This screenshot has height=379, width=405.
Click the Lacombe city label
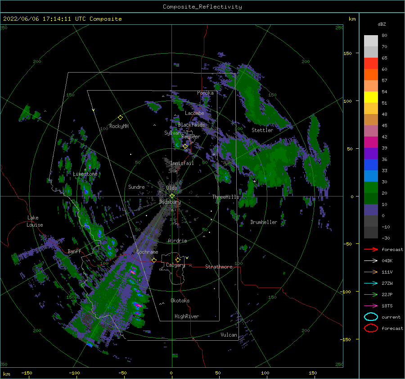(194, 113)
